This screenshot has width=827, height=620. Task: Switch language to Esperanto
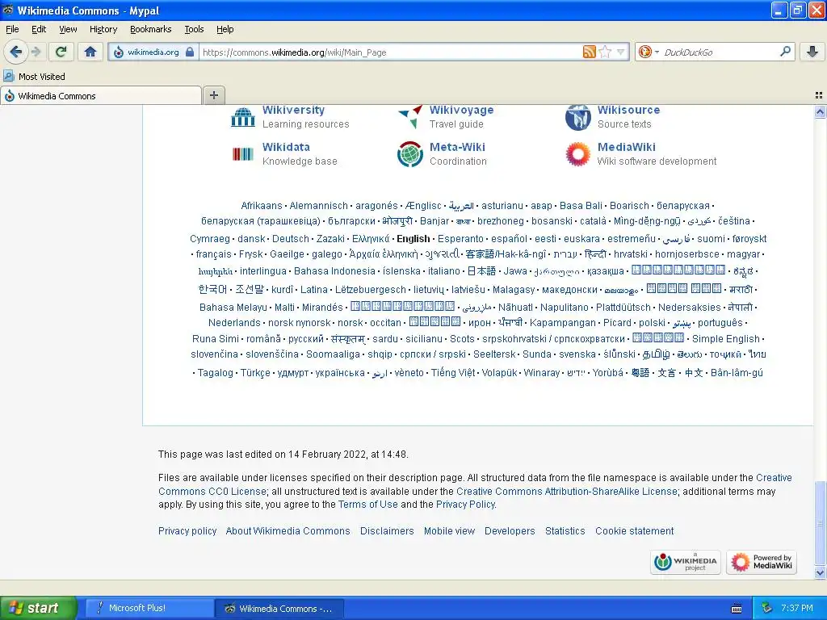460,239
